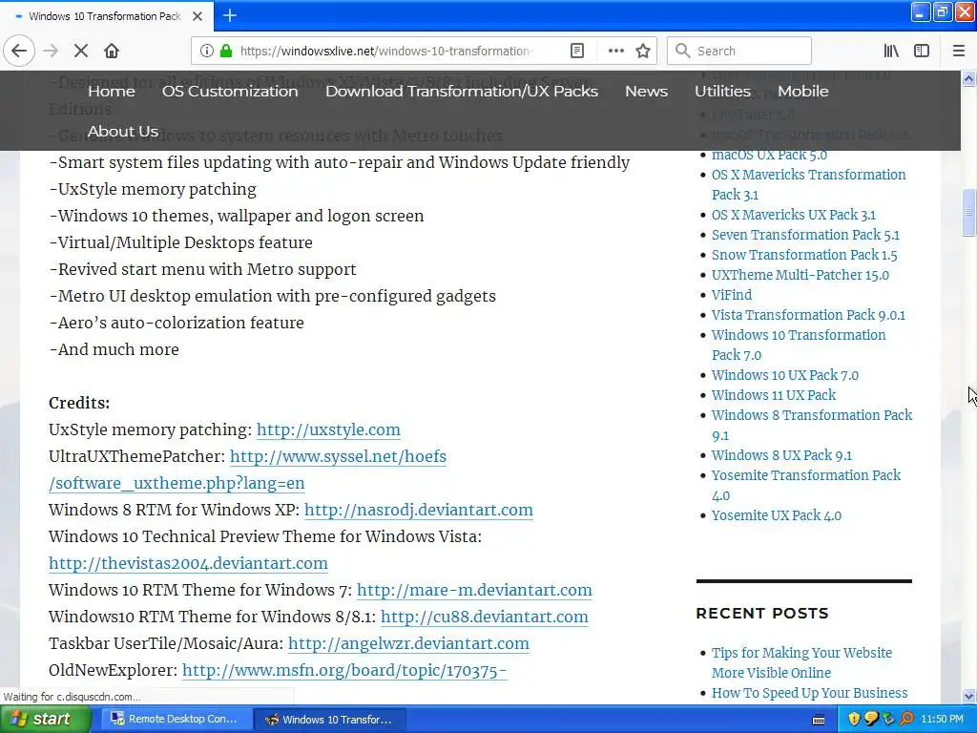This screenshot has height=733, width=977.
Task: Open Snow Transformation Pack 1.5 link
Action: coord(804,255)
